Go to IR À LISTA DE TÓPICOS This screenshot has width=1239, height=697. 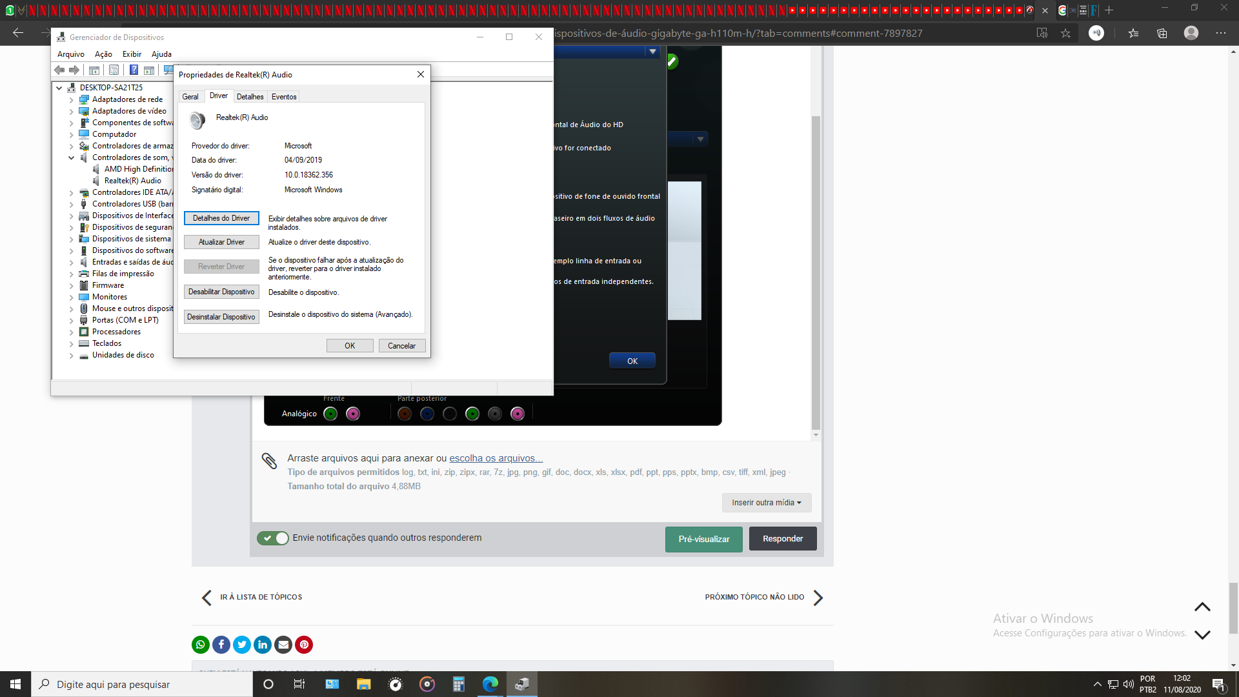[x=252, y=598]
